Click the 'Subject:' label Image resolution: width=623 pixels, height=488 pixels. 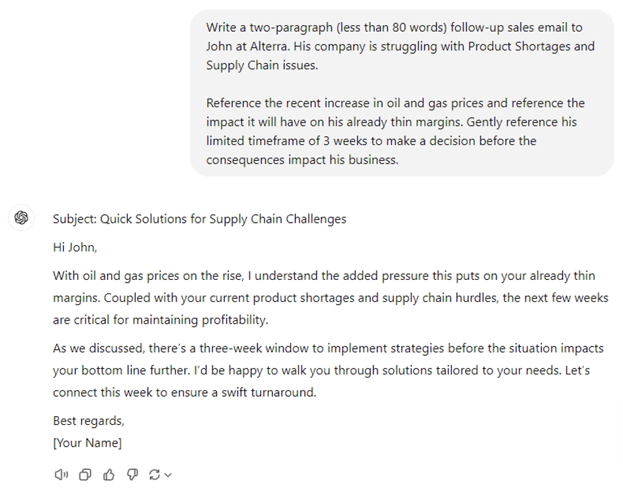[x=75, y=217]
